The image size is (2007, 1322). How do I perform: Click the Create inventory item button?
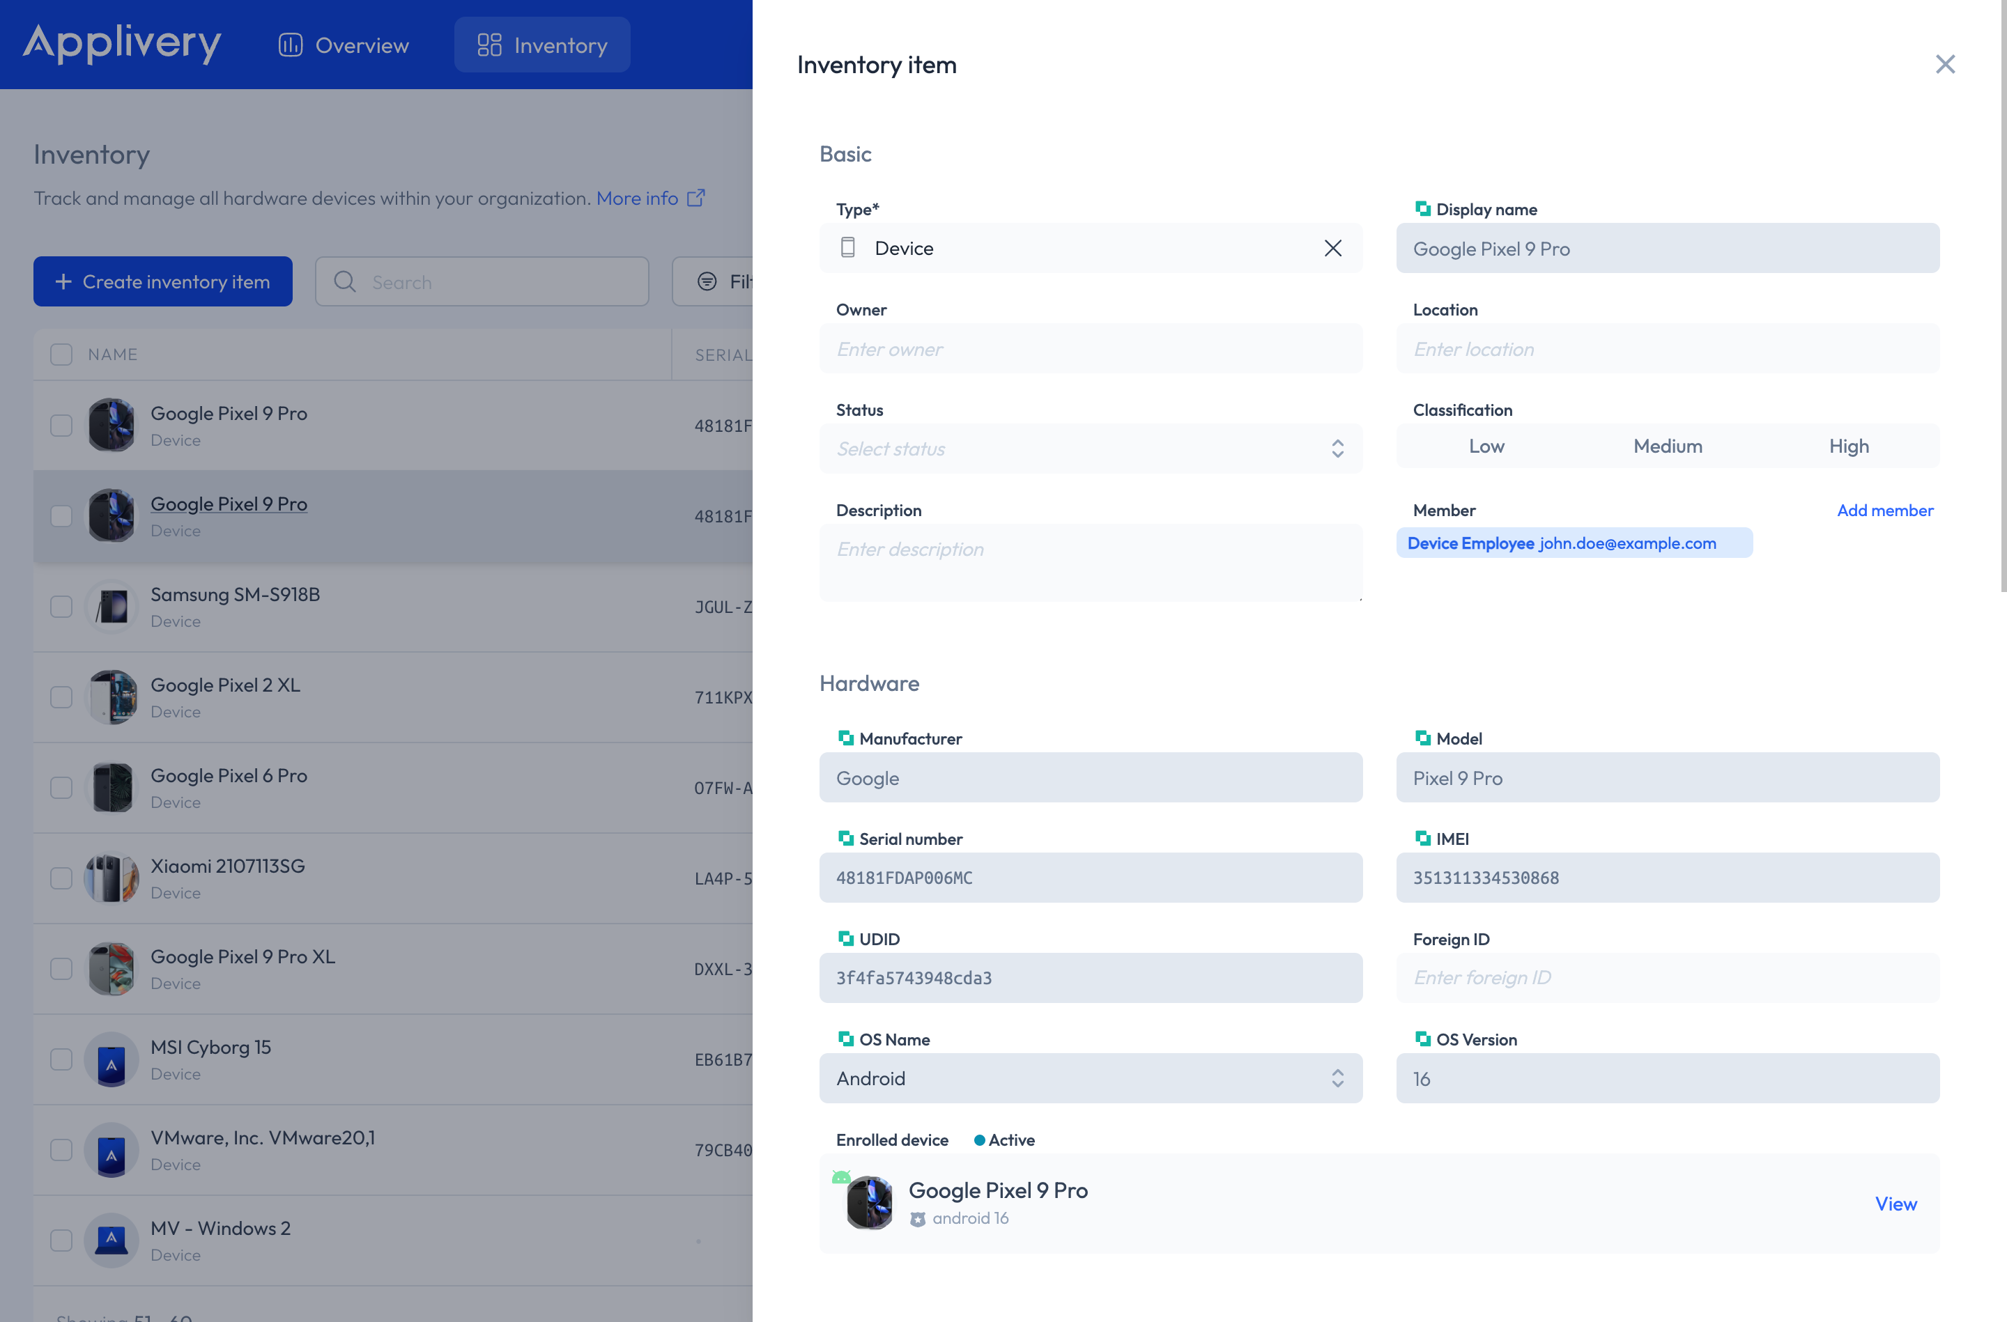pyautogui.click(x=162, y=281)
